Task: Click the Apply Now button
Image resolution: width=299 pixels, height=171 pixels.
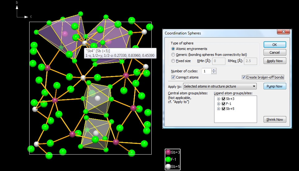Action: pyautogui.click(x=275, y=61)
